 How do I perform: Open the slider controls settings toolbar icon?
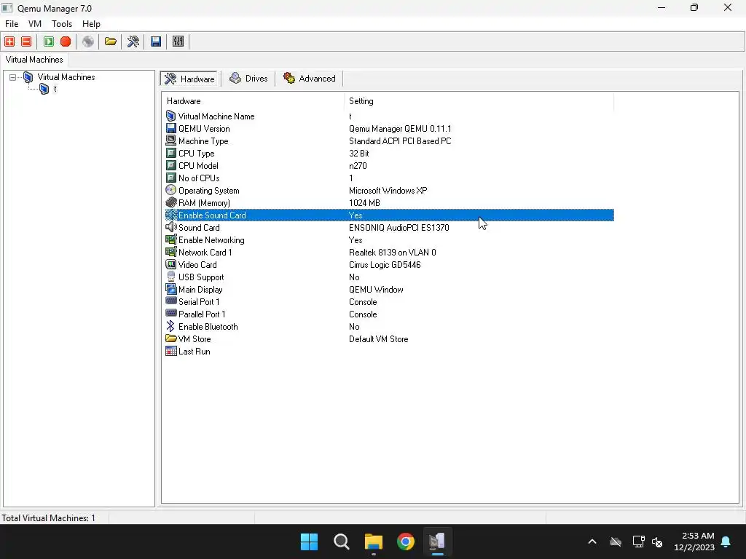(x=178, y=41)
